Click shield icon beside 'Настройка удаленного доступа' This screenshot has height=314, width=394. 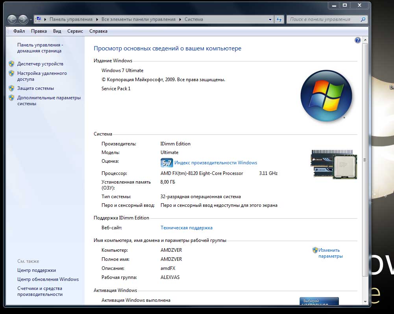11,73
